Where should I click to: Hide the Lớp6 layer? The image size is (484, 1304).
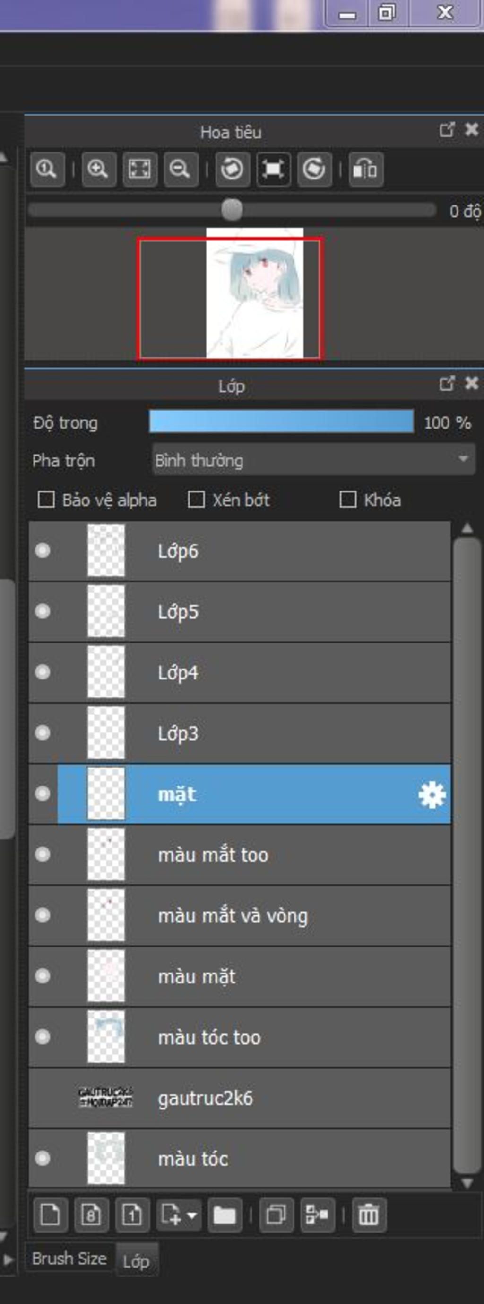pyautogui.click(x=43, y=550)
